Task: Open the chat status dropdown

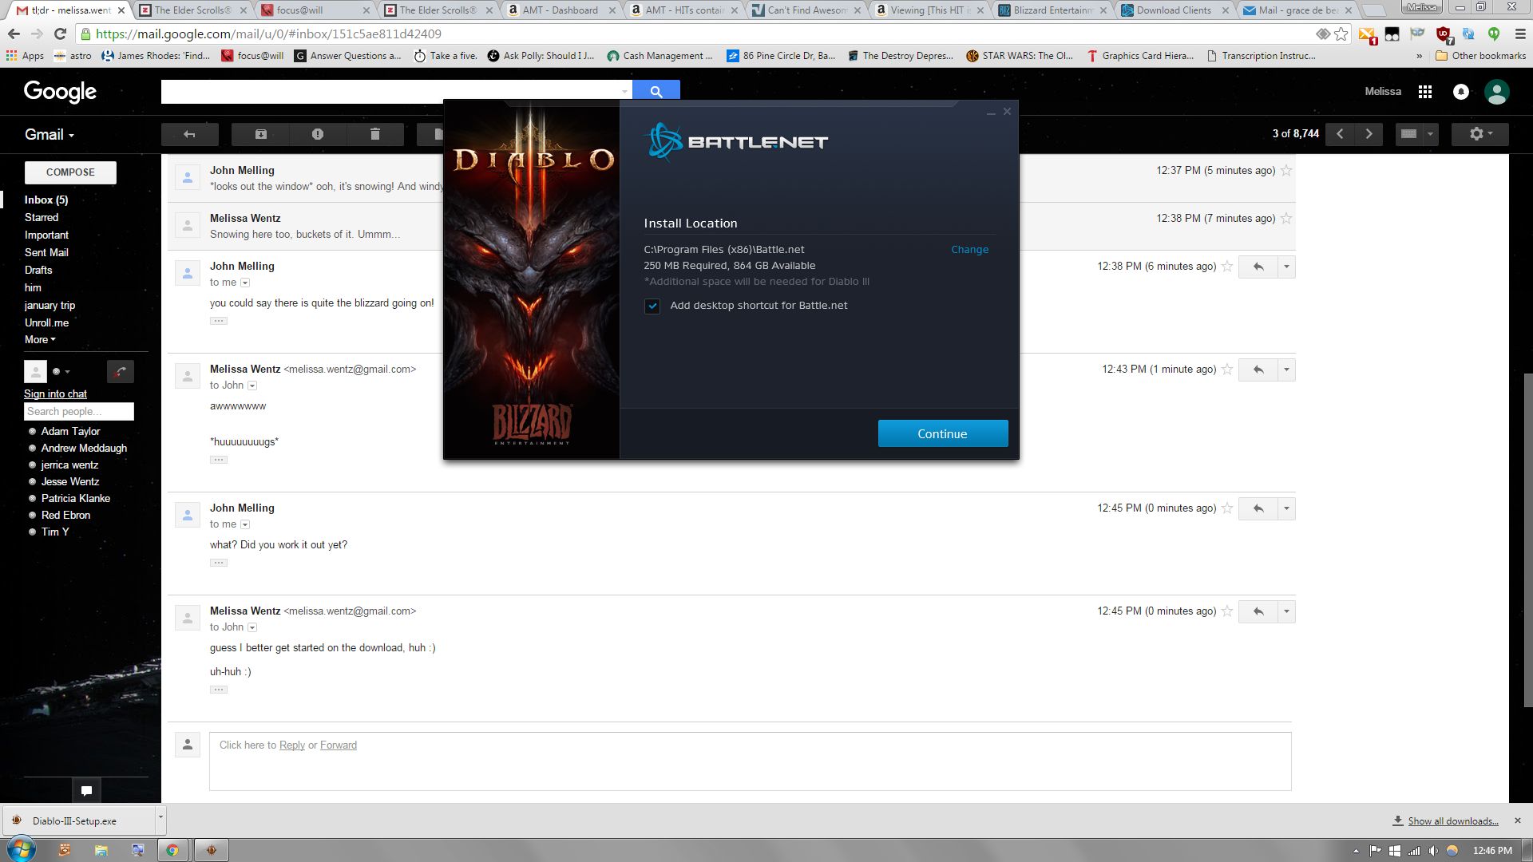Action: pos(62,372)
